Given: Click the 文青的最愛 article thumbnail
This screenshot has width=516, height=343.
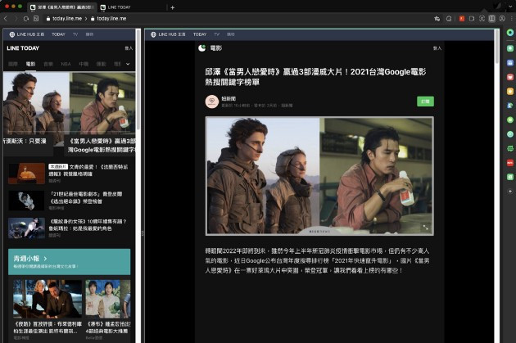Looking at the screenshot, I should [x=27, y=174].
